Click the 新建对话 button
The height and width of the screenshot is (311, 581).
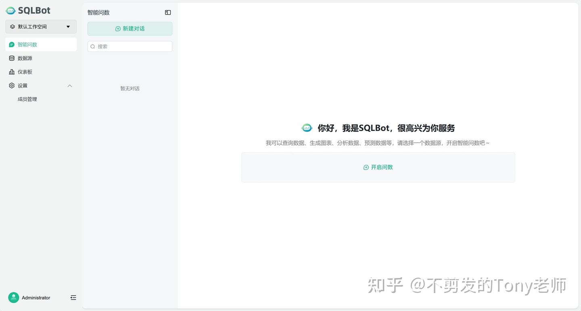[130, 29]
